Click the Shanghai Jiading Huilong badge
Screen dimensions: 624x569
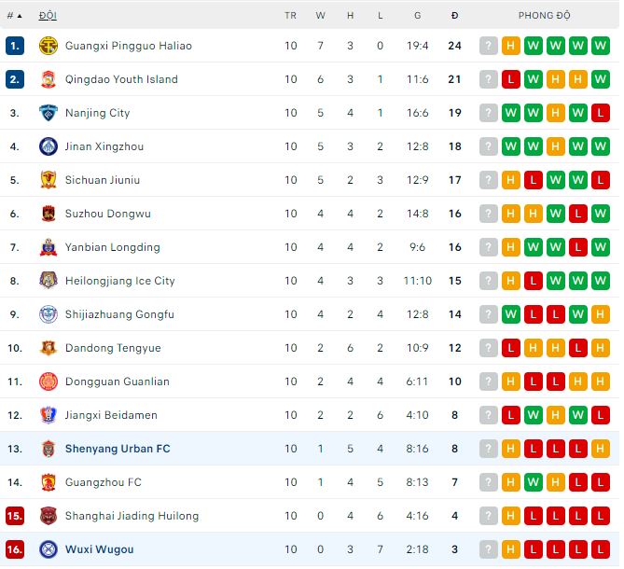click(x=49, y=516)
